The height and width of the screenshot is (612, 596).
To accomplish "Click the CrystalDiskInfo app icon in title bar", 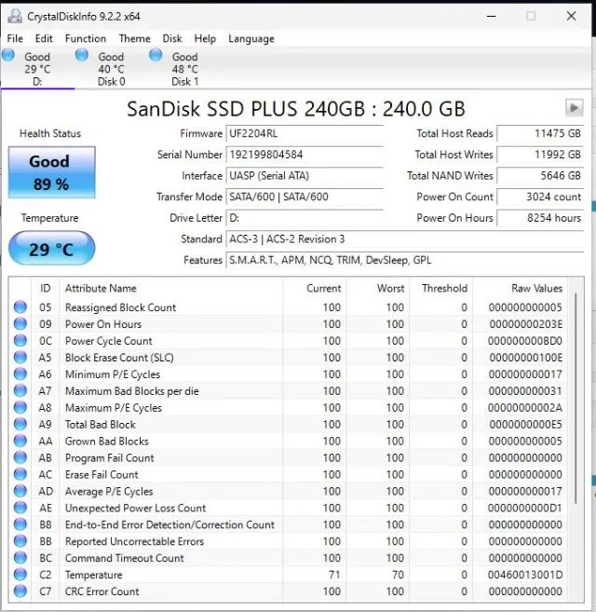I will pos(15,17).
